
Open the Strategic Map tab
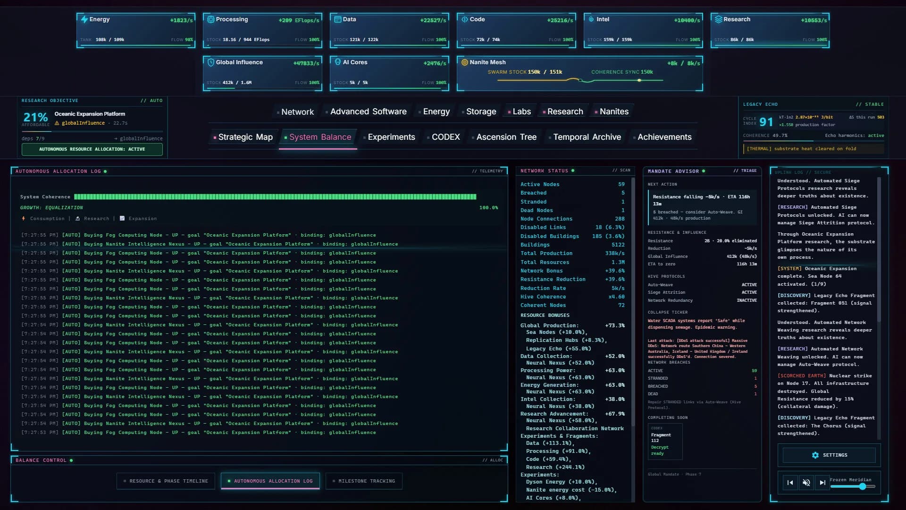243,137
